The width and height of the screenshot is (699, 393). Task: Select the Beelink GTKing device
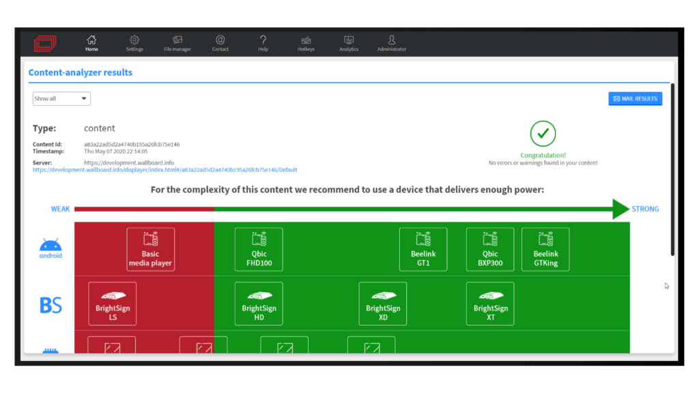coord(545,249)
